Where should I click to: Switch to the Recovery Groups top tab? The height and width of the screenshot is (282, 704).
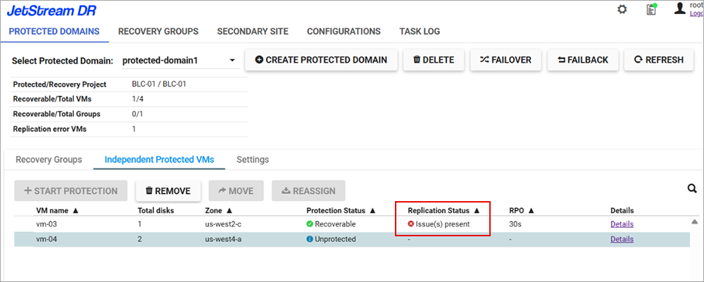(158, 32)
